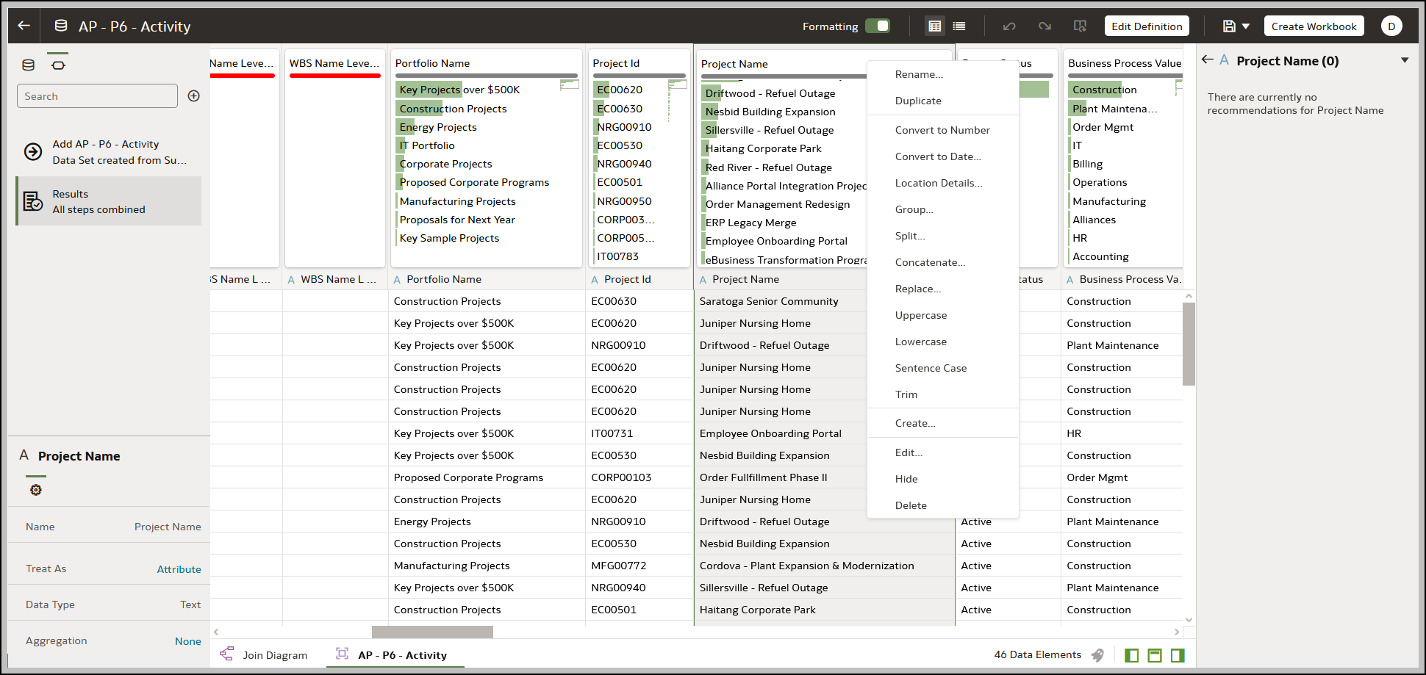Viewport: 1426px width, 675px height.
Task: Choose Convert to Number menu item
Action: click(x=942, y=130)
